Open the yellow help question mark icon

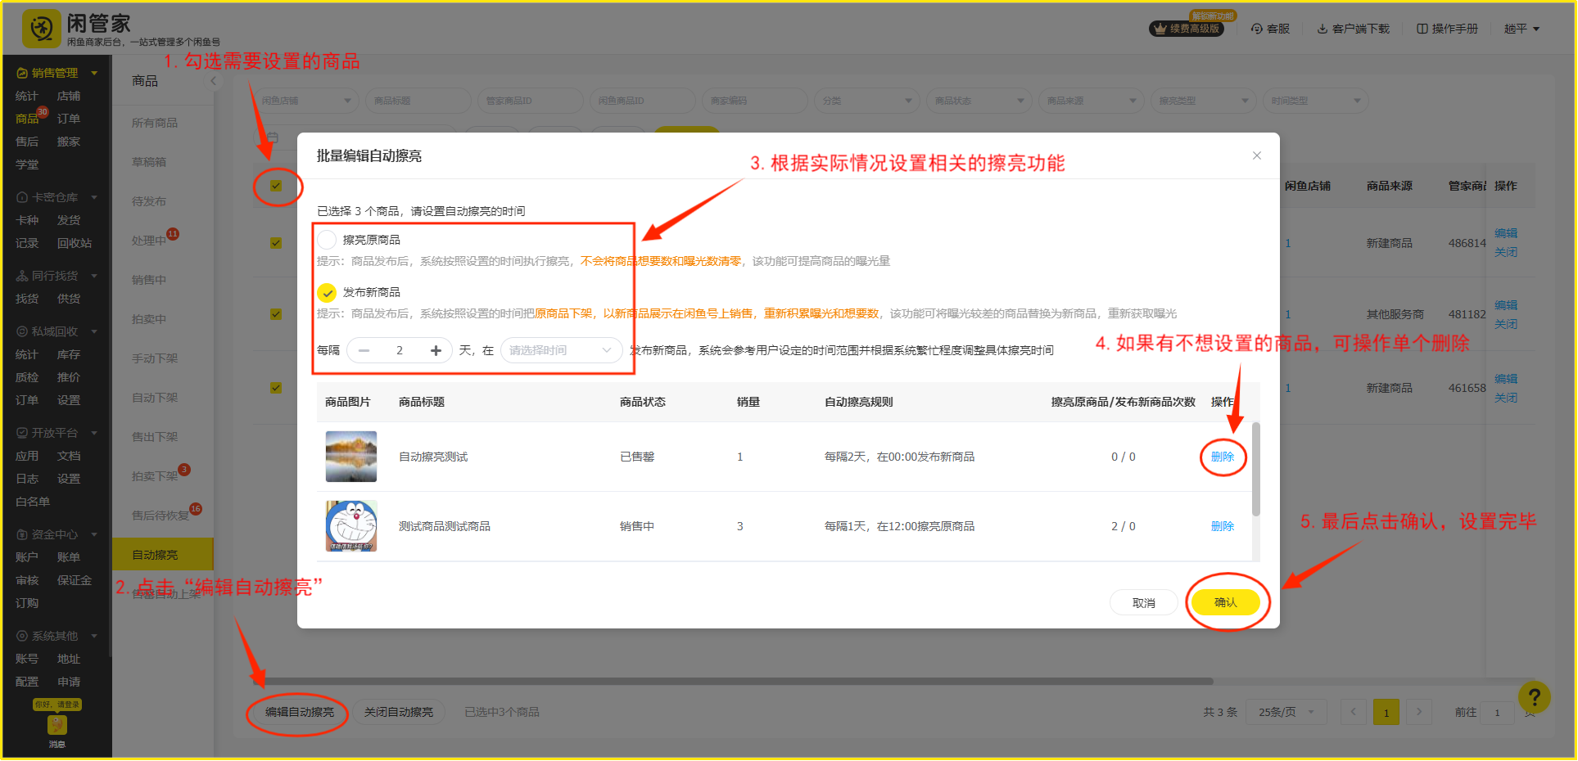(1534, 697)
